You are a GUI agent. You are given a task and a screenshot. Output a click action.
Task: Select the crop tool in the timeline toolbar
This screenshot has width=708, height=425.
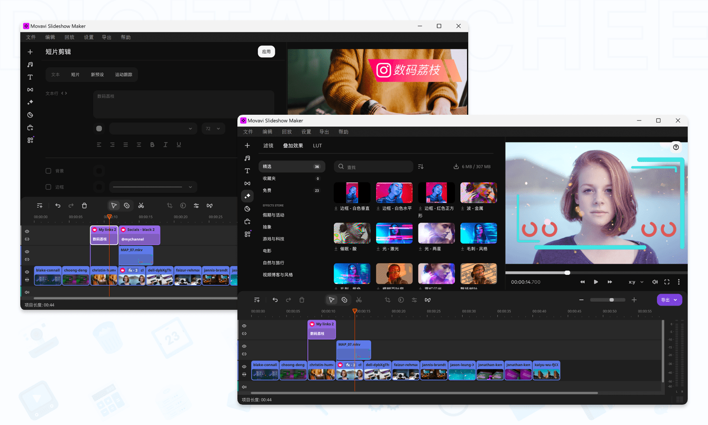[388, 300]
